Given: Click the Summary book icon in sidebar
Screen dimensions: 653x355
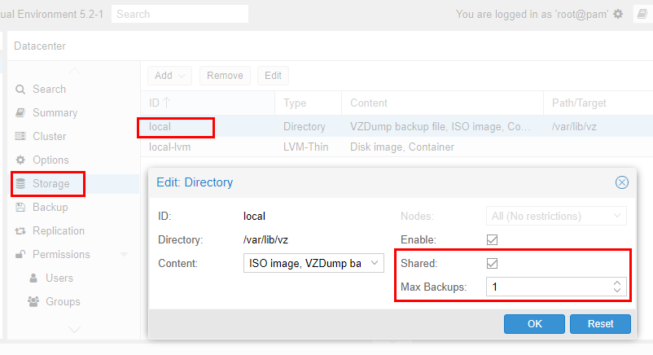Looking at the screenshot, I should [21, 113].
